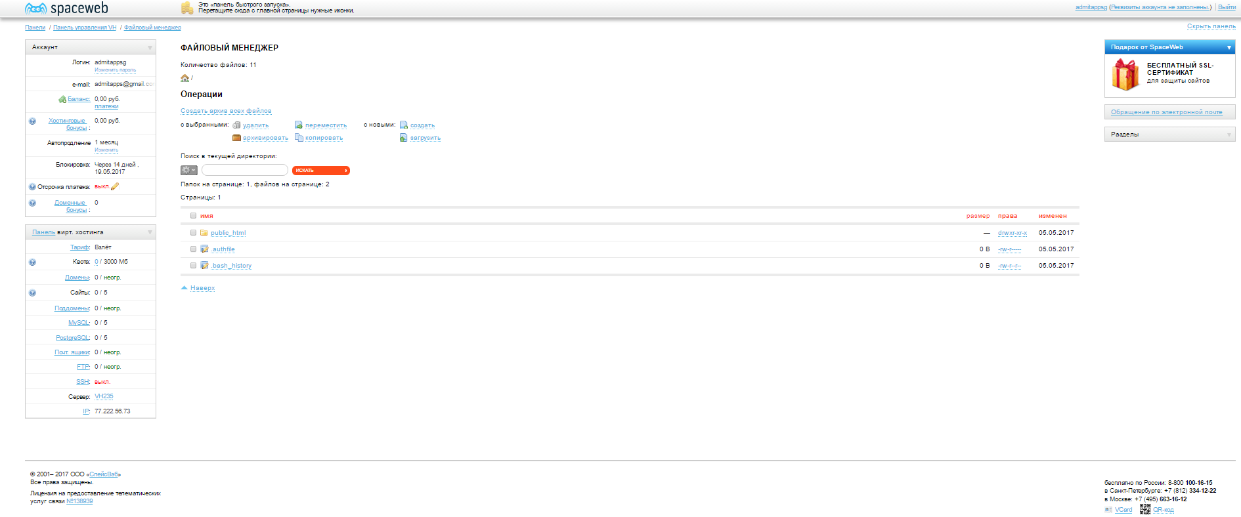Click the archive (архивировать) box icon

tap(236, 138)
